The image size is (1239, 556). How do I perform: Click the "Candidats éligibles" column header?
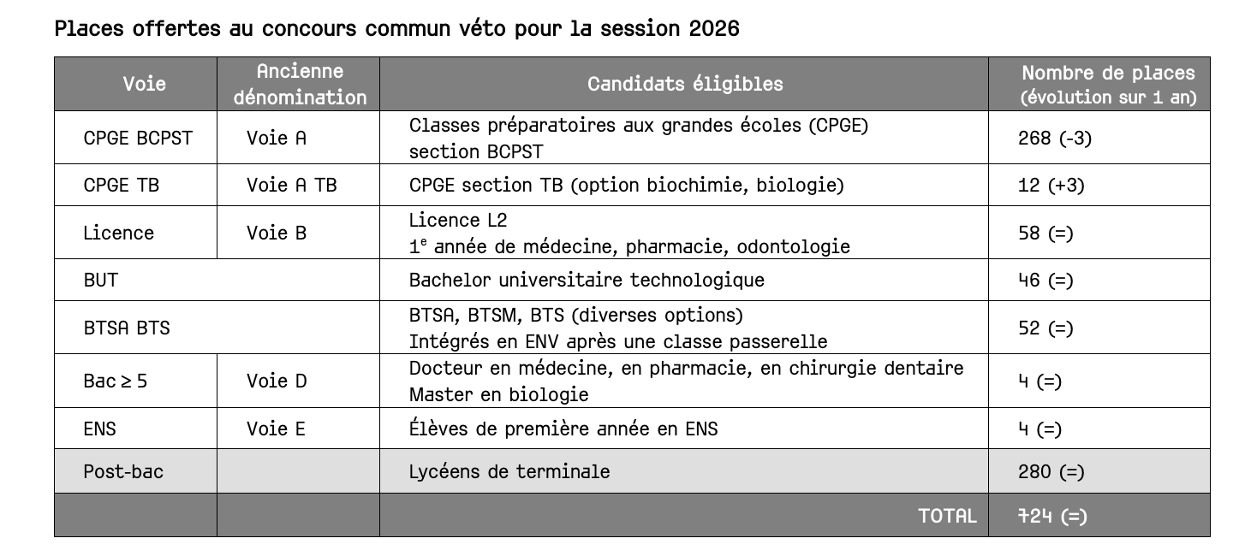coord(684,84)
